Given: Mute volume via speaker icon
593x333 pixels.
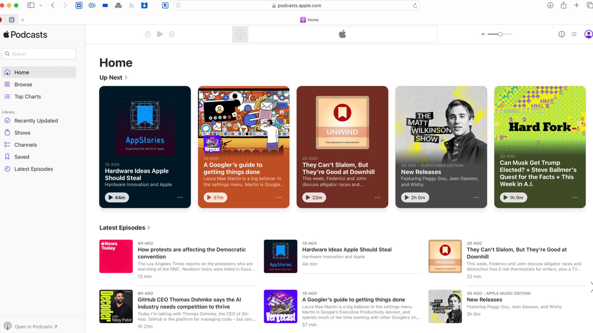Looking at the screenshot, I should (x=483, y=34).
